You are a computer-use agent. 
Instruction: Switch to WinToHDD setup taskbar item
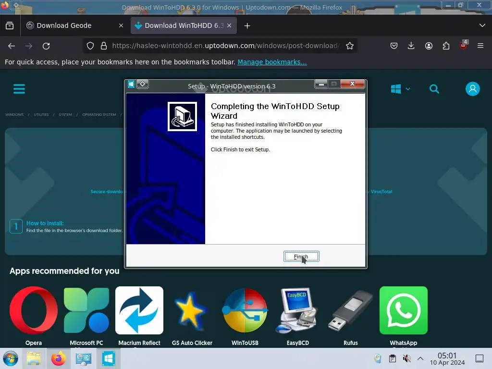click(x=108, y=358)
